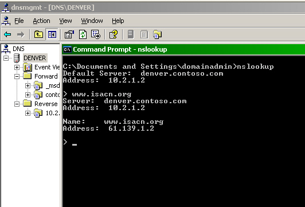Open the View menu
The image size is (305, 207).
pyautogui.click(x=65, y=21)
